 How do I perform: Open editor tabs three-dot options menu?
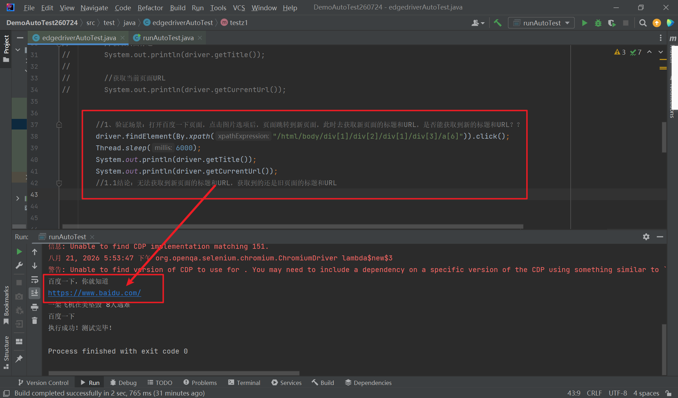(660, 38)
